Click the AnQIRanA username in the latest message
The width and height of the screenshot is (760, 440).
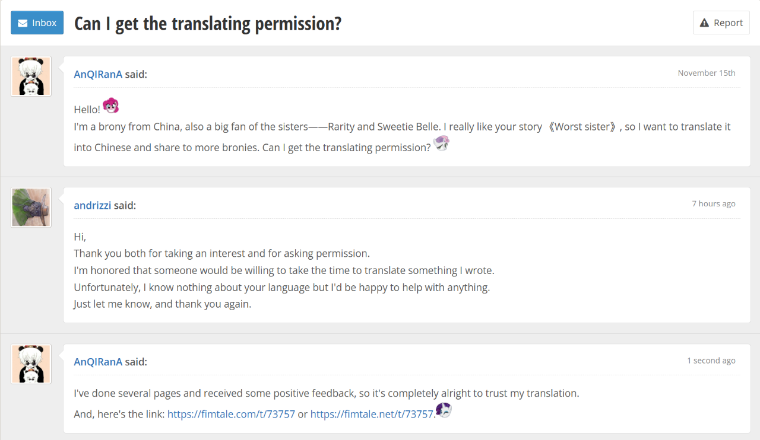[x=98, y=362]
